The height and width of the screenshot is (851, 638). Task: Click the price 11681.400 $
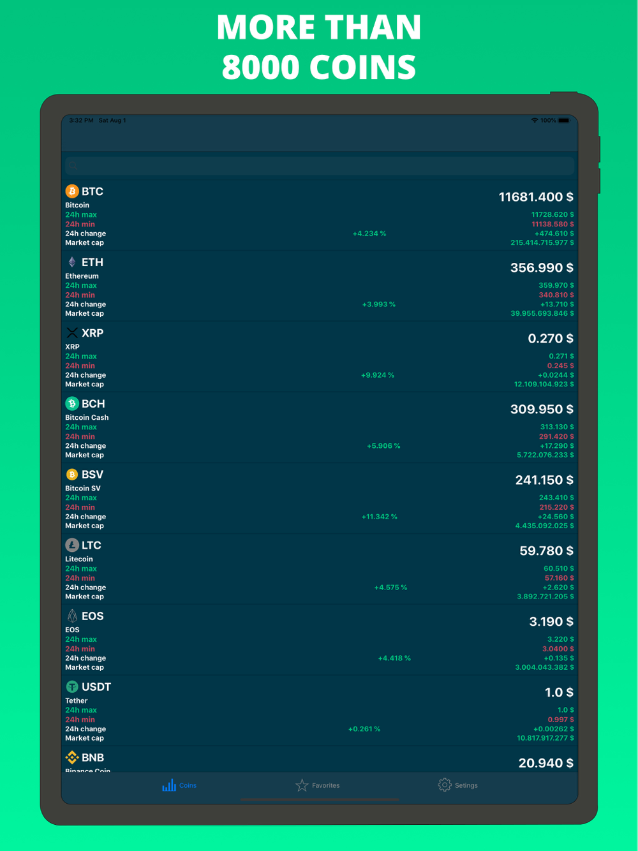(536, 197)
